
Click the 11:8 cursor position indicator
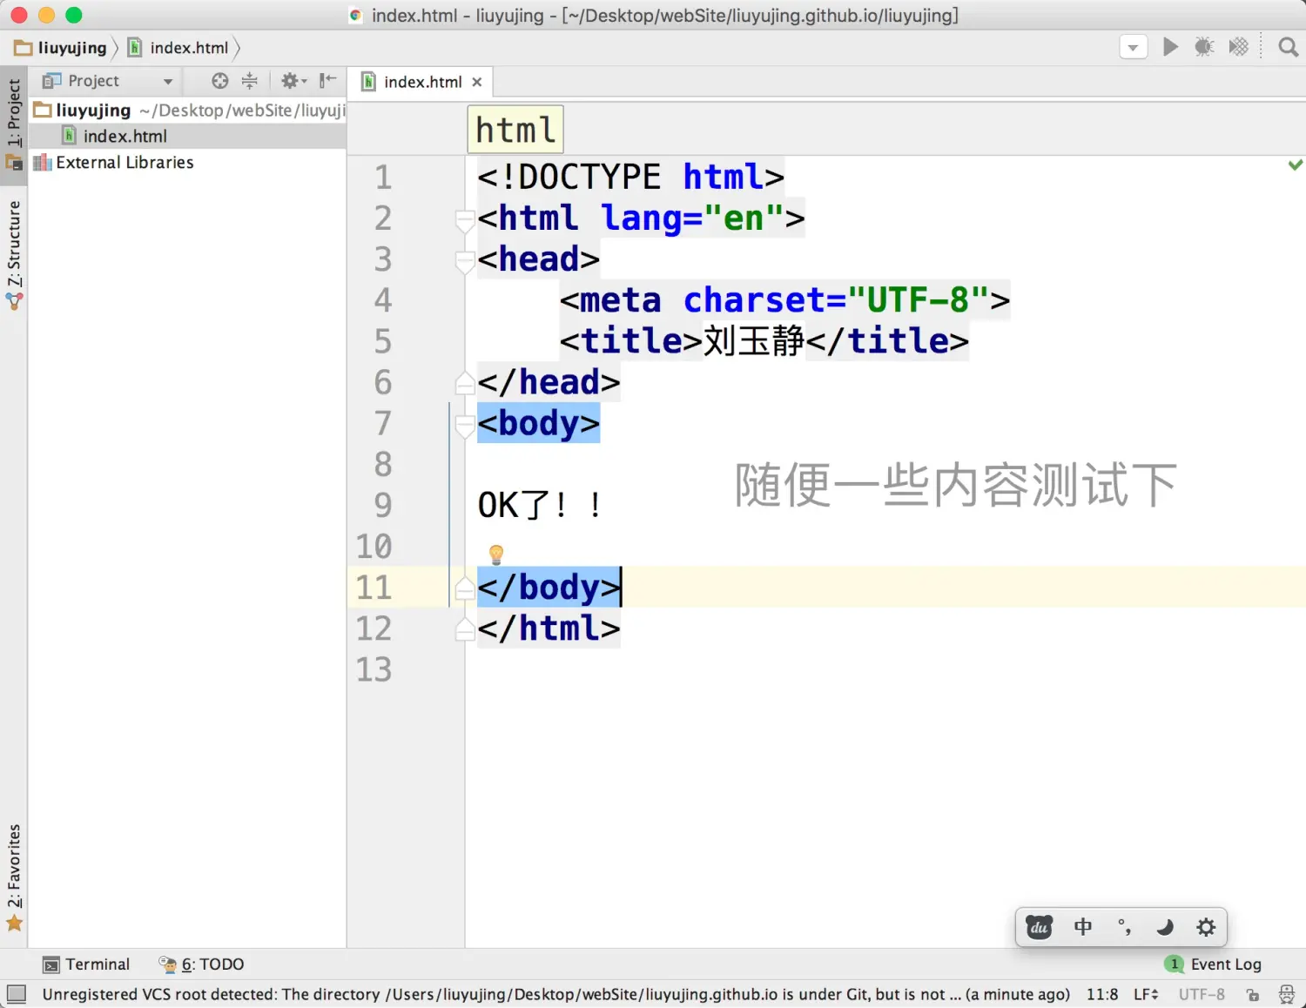pos(1101,994)
